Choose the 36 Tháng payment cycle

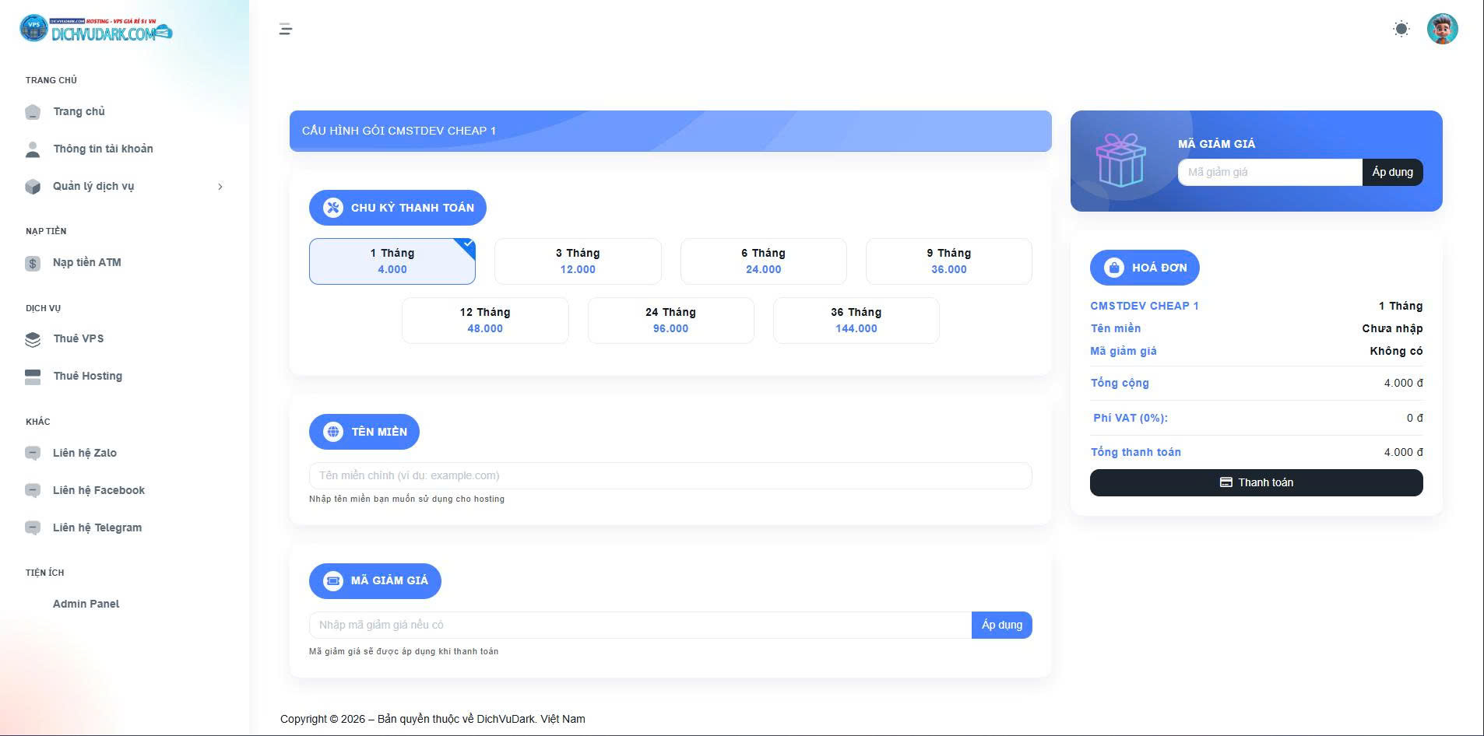(x=856, y=321)
